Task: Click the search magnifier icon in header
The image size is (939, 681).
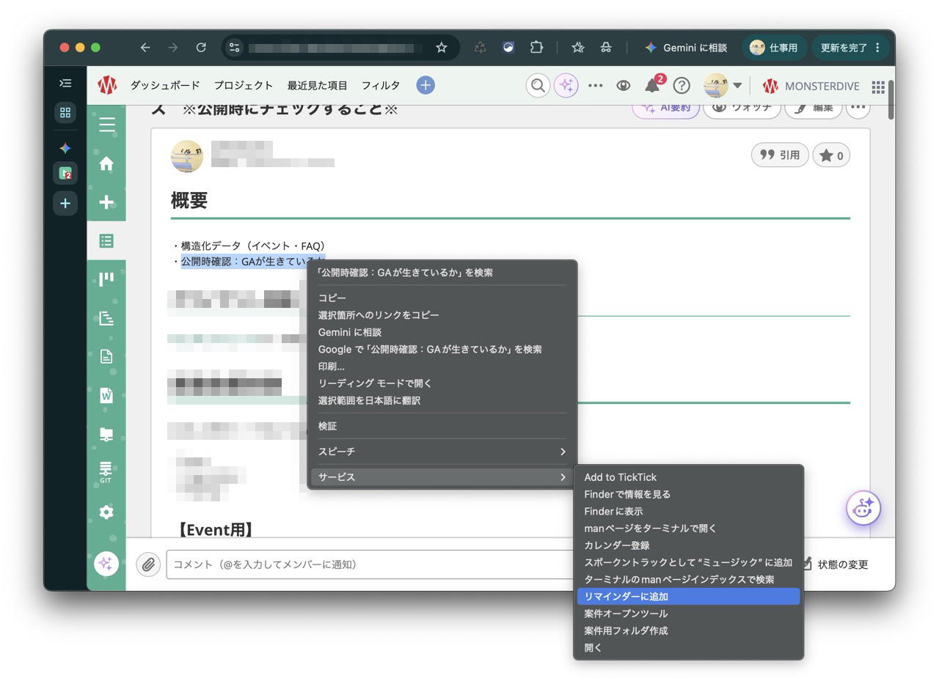Action: point(538,86)
